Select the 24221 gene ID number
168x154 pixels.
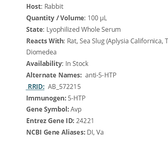[85, 121]
